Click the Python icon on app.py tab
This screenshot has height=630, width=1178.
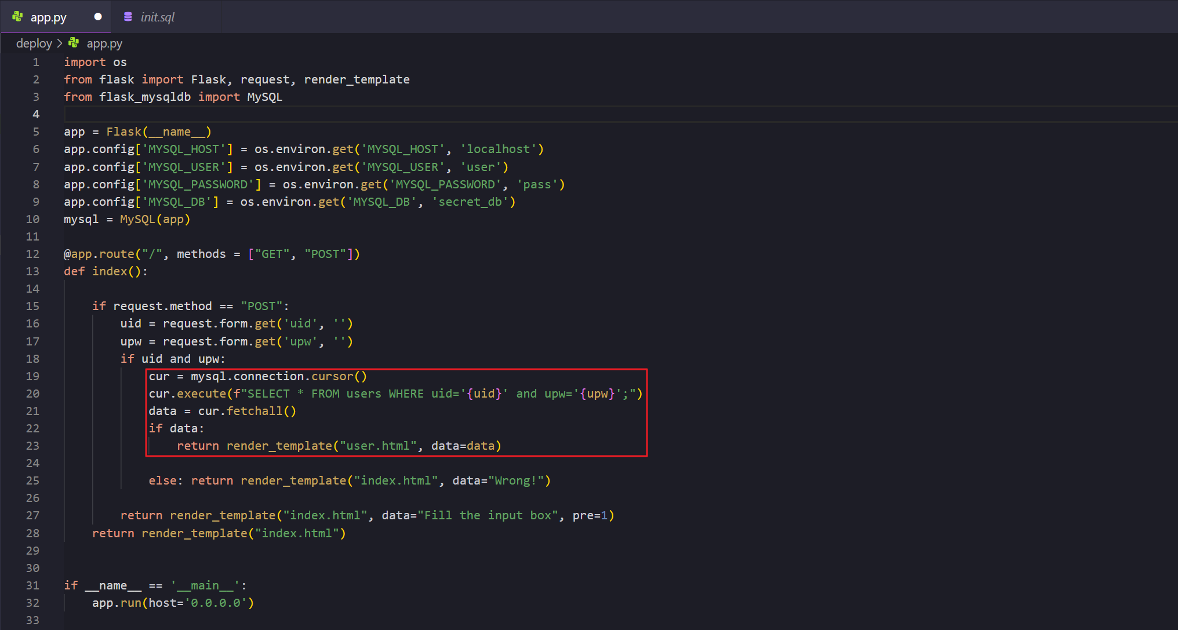click(x=18, y=17)
